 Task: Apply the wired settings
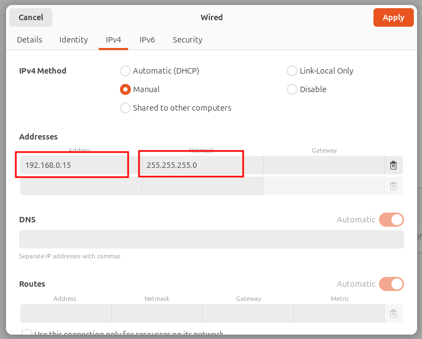(x=394, y=17)
